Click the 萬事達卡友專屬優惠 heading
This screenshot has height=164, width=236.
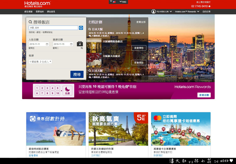click(165, 149)
